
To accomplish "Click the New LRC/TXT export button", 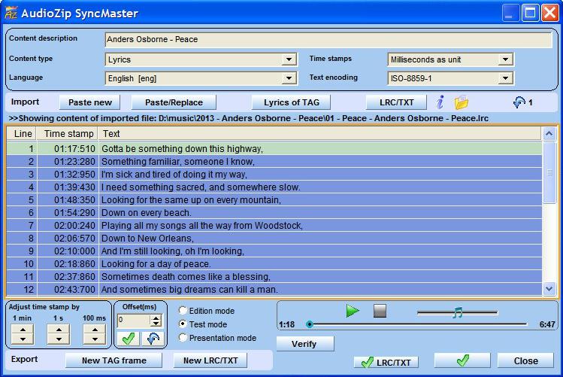I will pyautogui.click(x=210, y=360).
